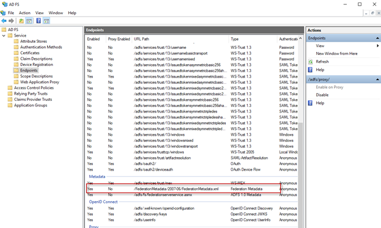Viewport: 381px width, 228px height.
Task: Toggle the Show/Hide Action Pane icon
Action: tap(46, 21)
